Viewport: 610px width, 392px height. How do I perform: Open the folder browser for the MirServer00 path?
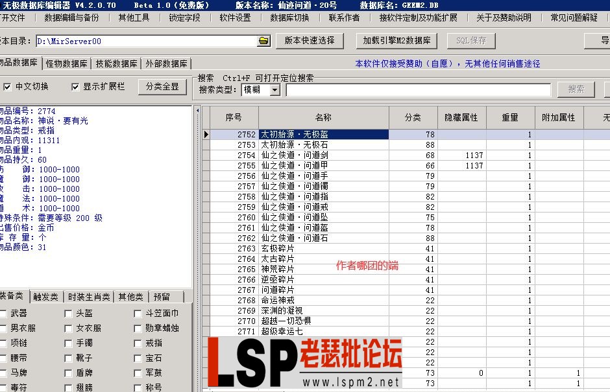263,40
